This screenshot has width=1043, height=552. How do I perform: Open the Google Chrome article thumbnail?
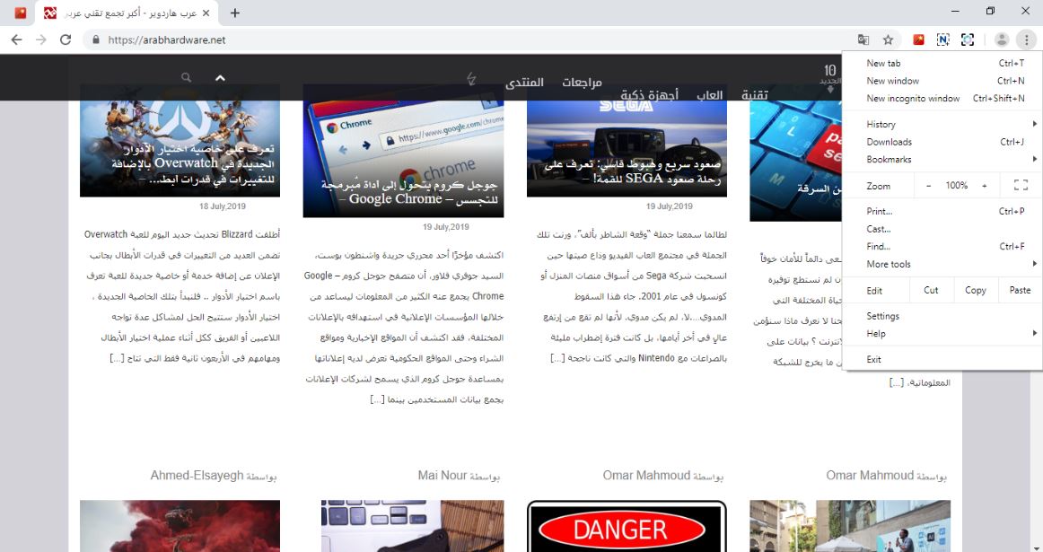point(403,159)
